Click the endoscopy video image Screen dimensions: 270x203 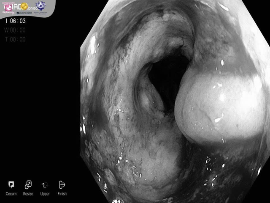[x=175, y=101]
